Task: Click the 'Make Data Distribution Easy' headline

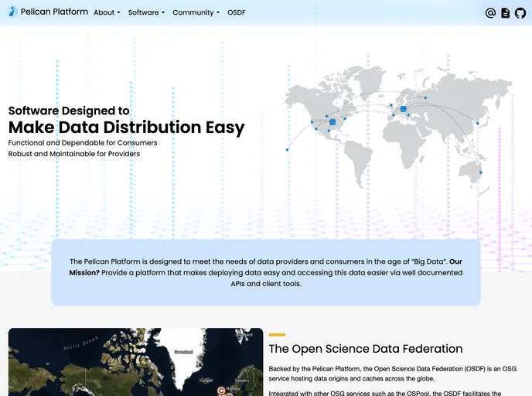Action: [126, 128]
